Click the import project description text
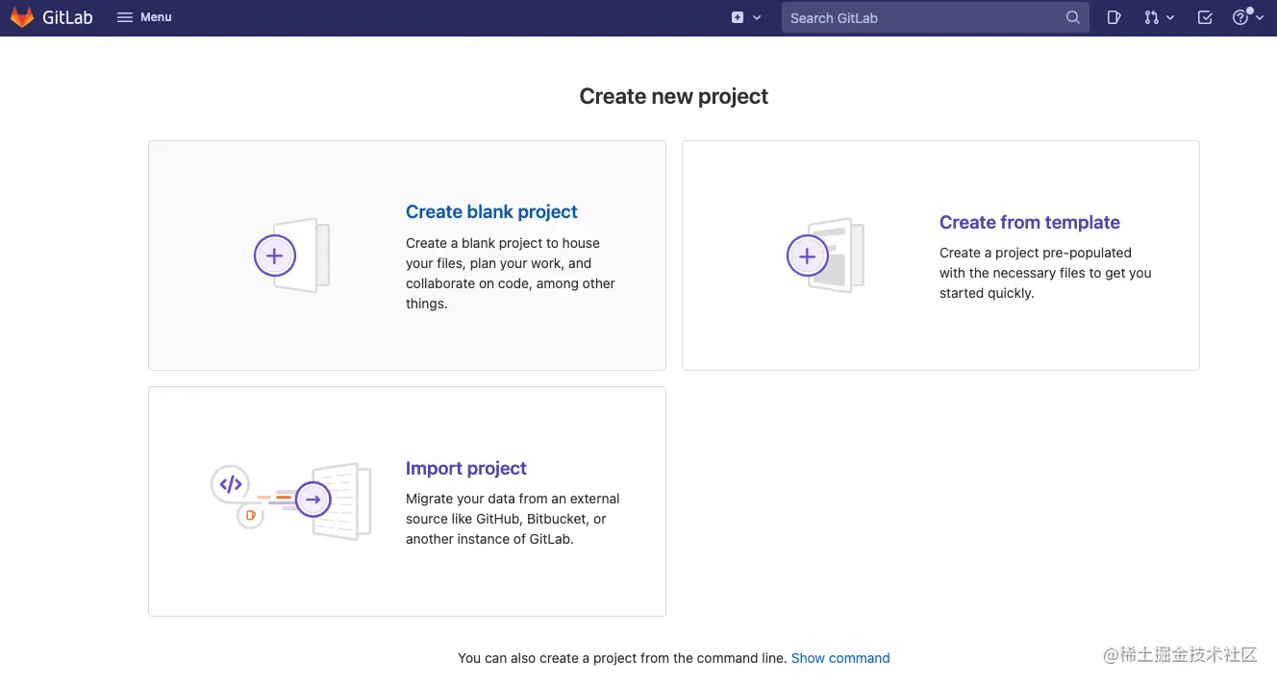 [x=513, y=519]
